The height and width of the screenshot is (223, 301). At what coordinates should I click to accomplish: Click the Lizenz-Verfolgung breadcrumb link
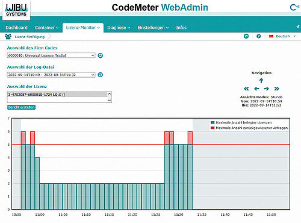(29, 37)
